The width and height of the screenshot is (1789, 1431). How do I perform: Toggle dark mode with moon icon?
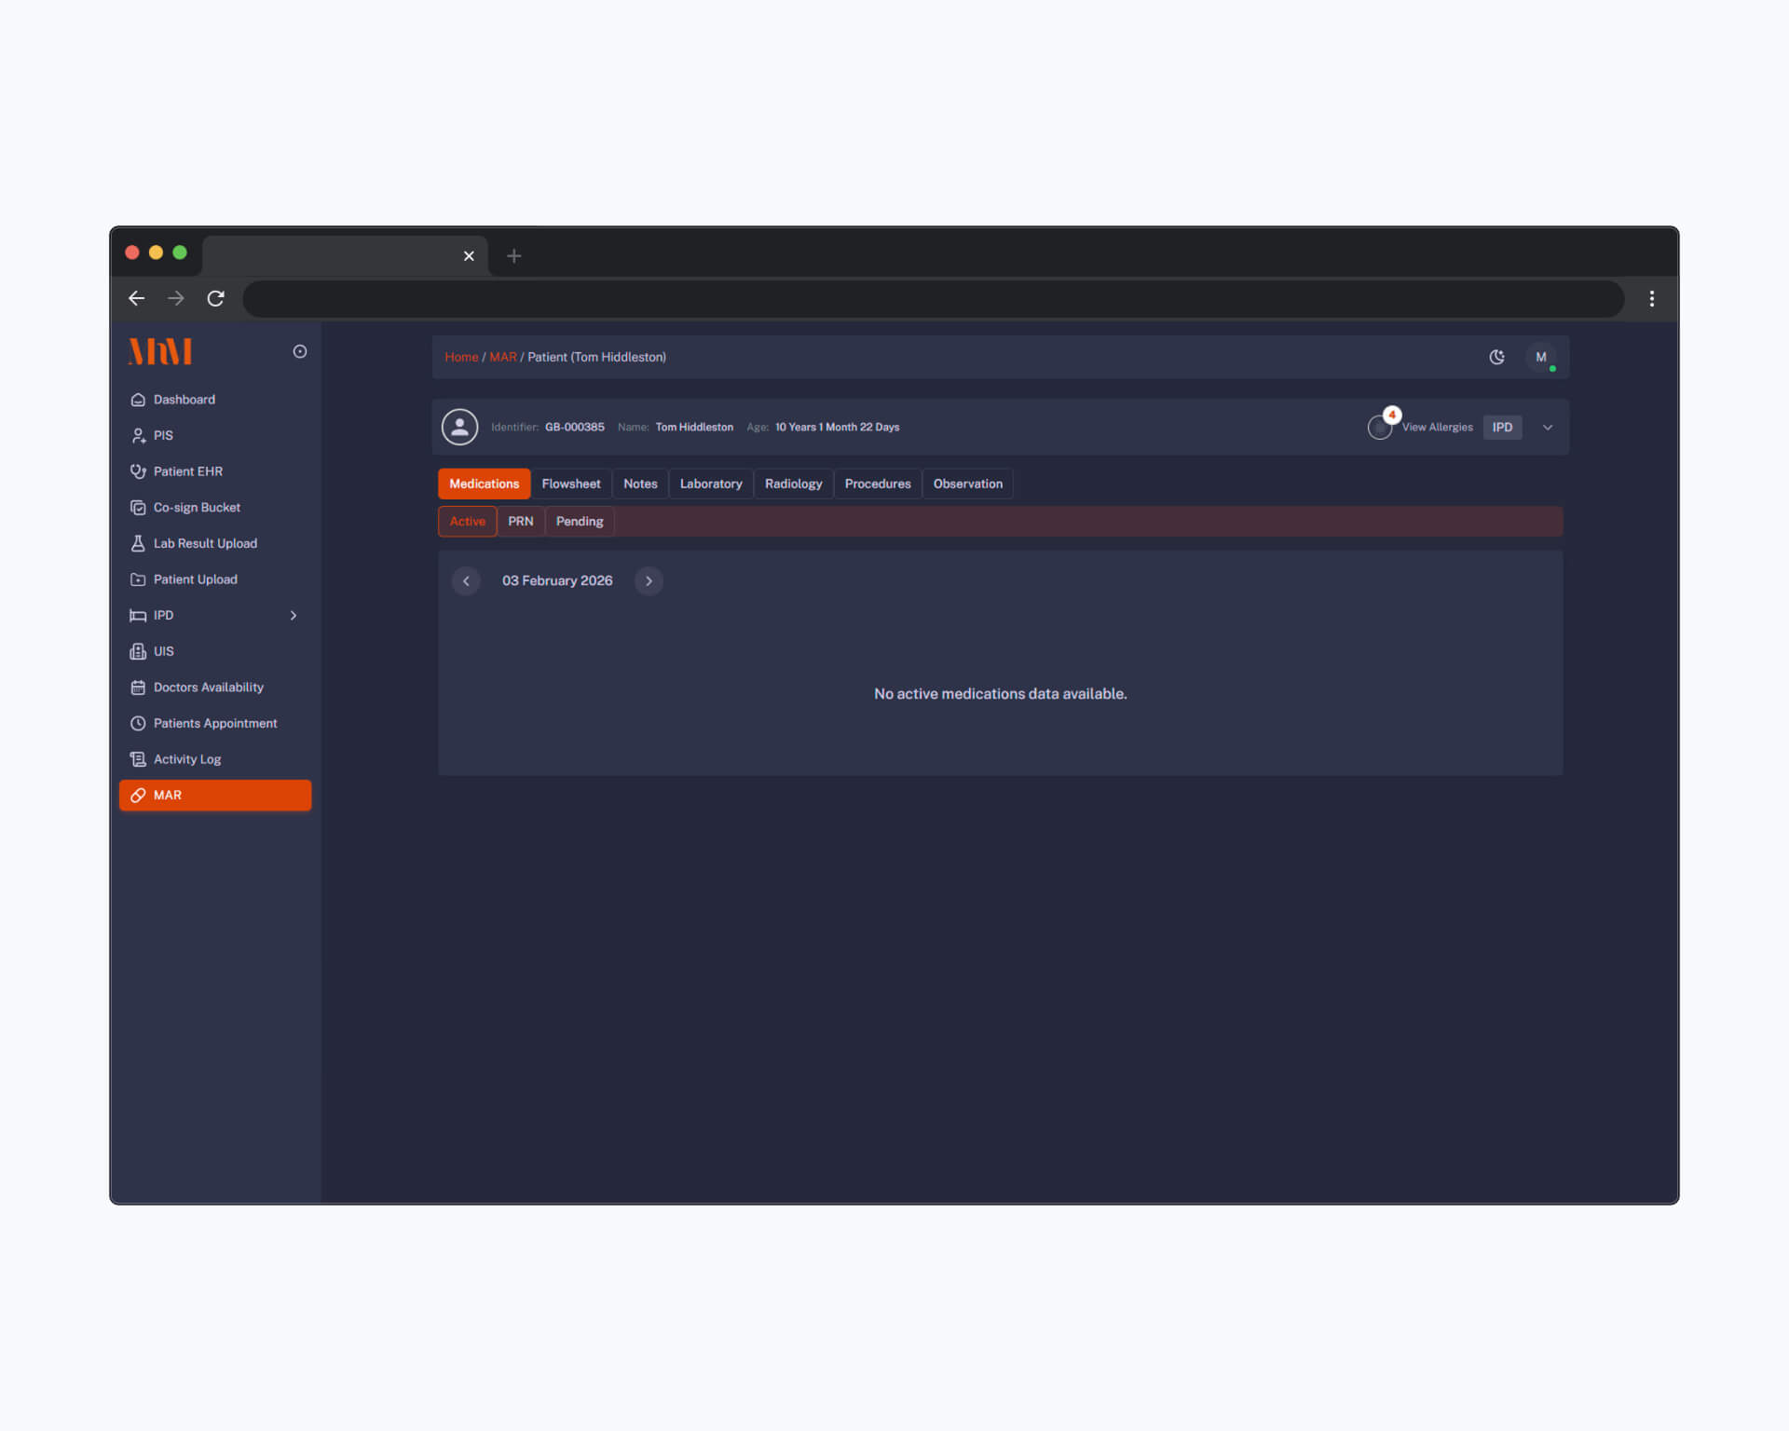tap(1496, 357)
